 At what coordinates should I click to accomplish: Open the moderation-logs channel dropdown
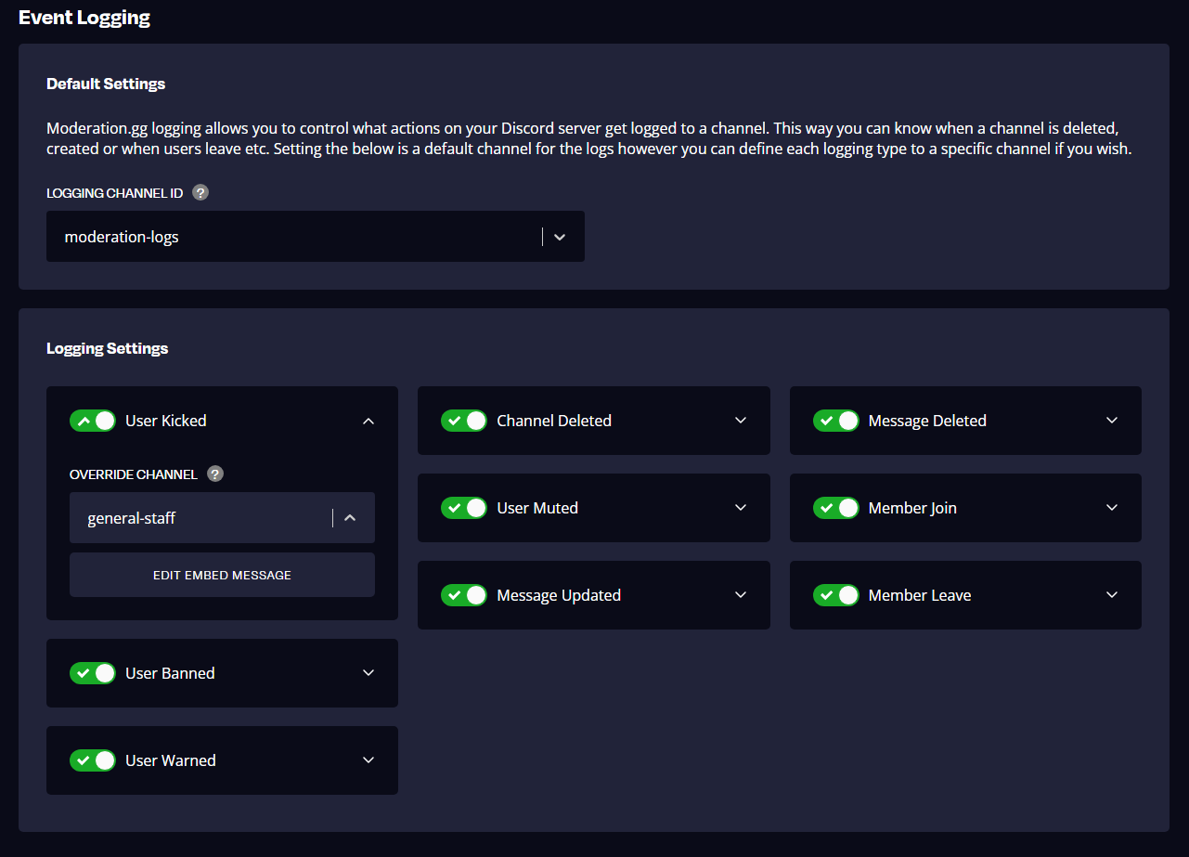coord(316,237)
